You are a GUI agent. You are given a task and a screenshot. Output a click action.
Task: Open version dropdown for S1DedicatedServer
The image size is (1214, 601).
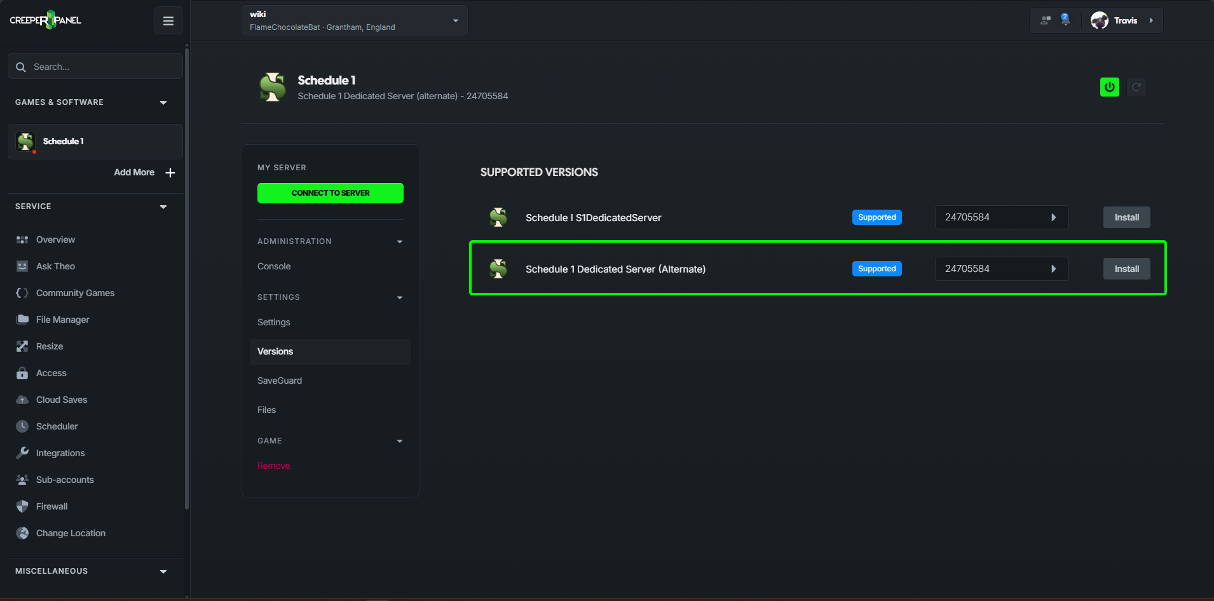pos(1002,217)
